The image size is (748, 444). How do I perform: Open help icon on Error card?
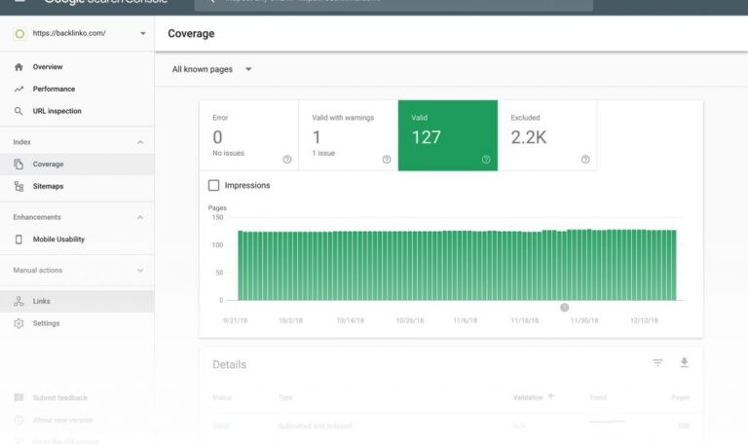point(286,160)
